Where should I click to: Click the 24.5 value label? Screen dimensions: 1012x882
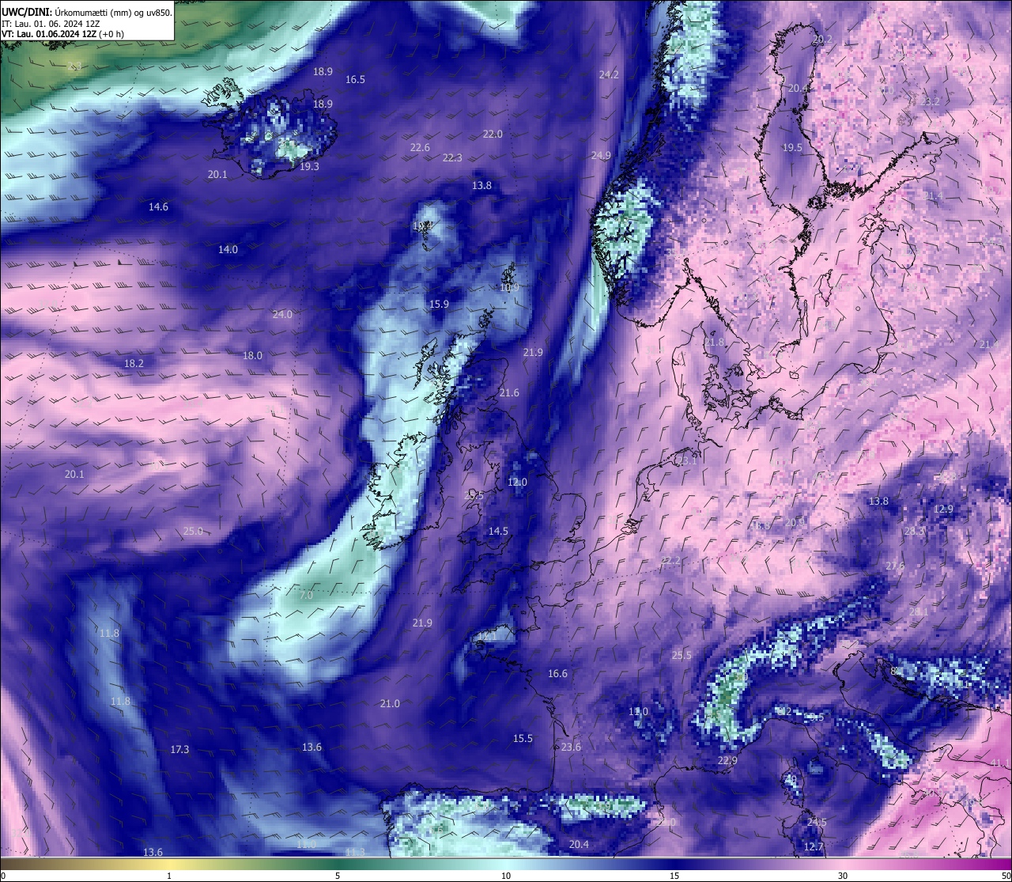tap(817, 823)
